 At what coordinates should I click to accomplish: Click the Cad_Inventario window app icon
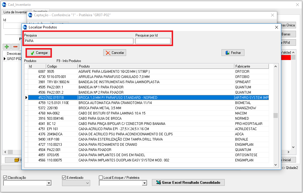(4, 5)
